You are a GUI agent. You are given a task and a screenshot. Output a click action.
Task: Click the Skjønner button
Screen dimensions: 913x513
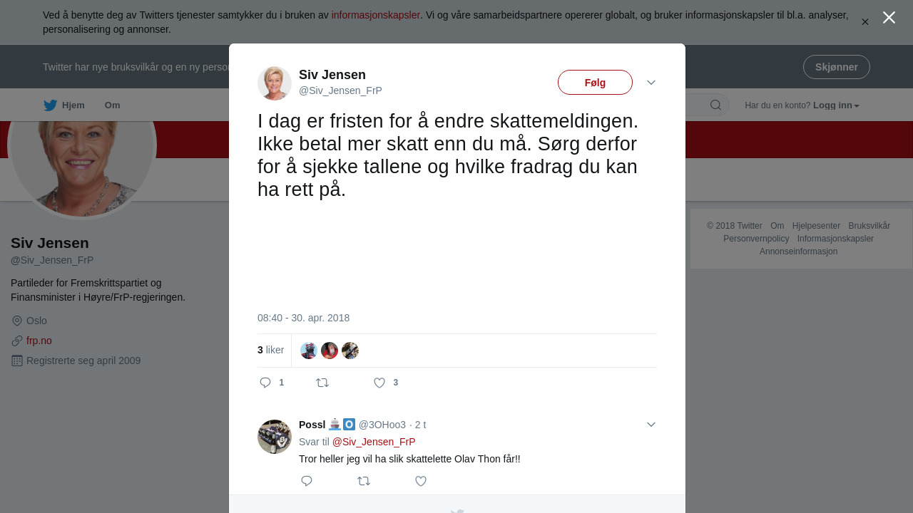click(x=836, y=67)
